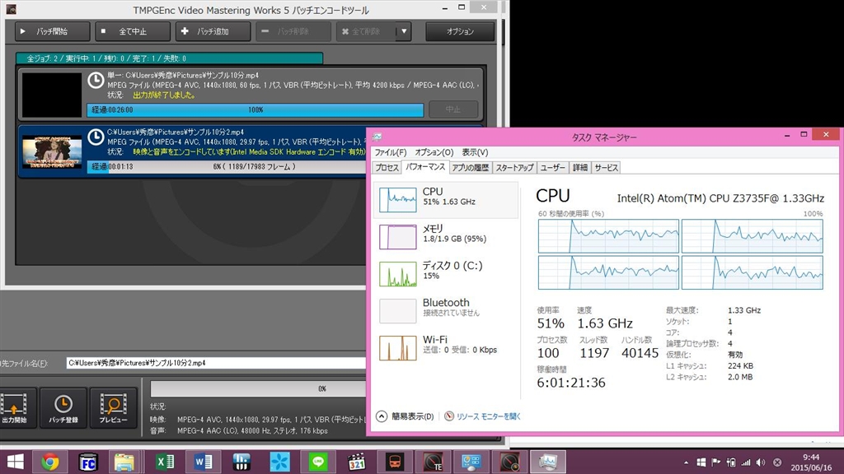Image resolution: width=844 pixels, height=474 pixels.
Task: Click the 全て中止 (stop all) button
Action: pyautogui.click(x=133, y=32)
